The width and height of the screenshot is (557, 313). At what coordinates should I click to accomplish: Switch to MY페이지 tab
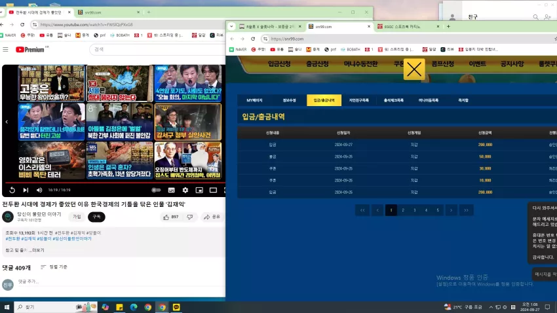coord(254,100)
